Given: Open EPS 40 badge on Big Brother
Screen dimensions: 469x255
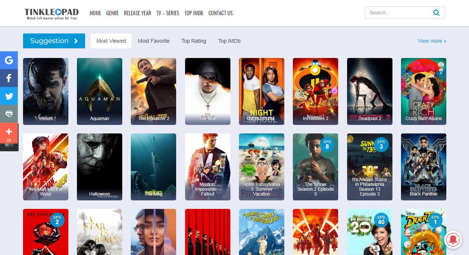Looking at the screenshot, I should [x=381, y=220].
